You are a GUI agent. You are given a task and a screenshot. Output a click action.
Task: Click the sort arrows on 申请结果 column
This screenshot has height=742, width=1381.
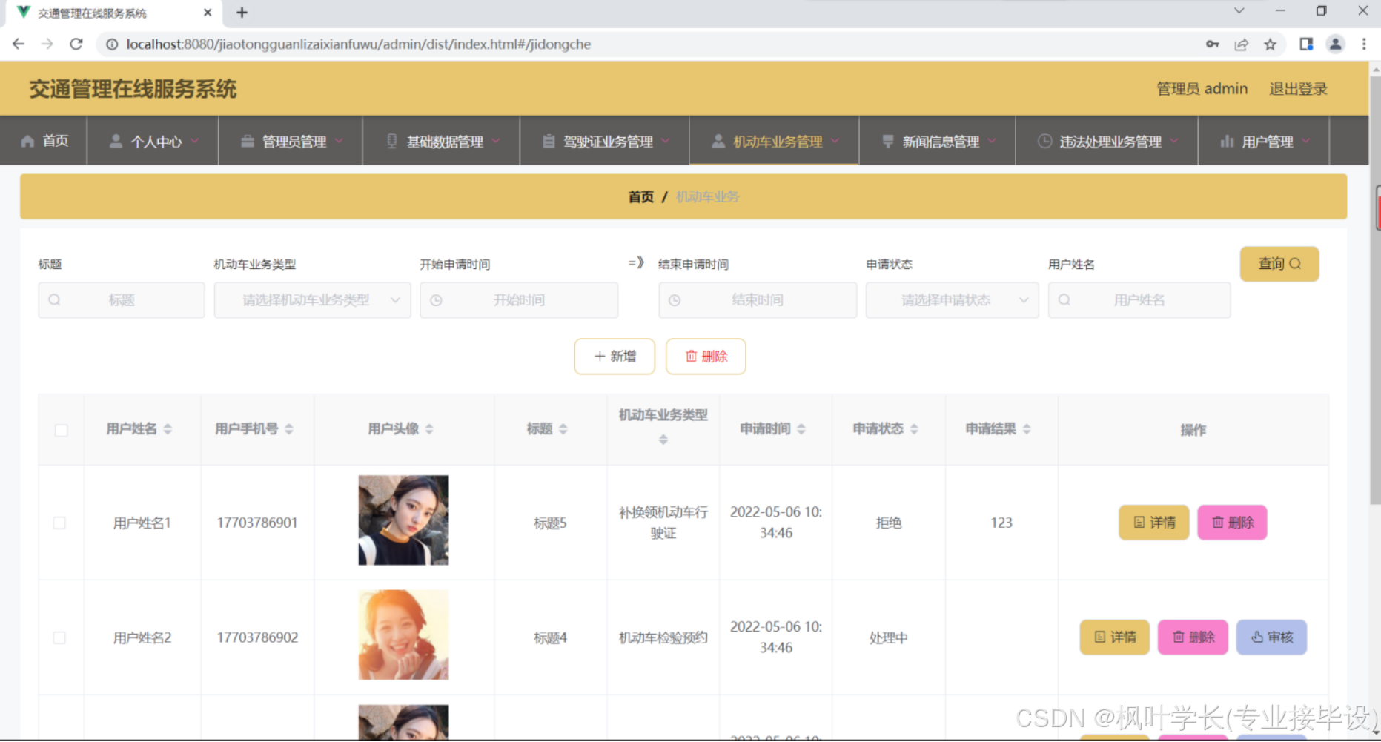(1027, 429)
